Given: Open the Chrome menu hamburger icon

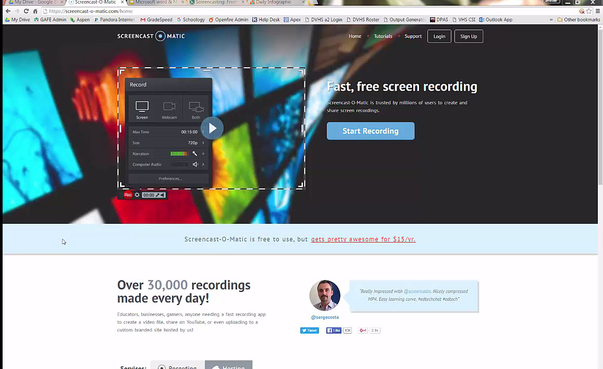Looking at the screenshot, I should [x=598, y=11].
